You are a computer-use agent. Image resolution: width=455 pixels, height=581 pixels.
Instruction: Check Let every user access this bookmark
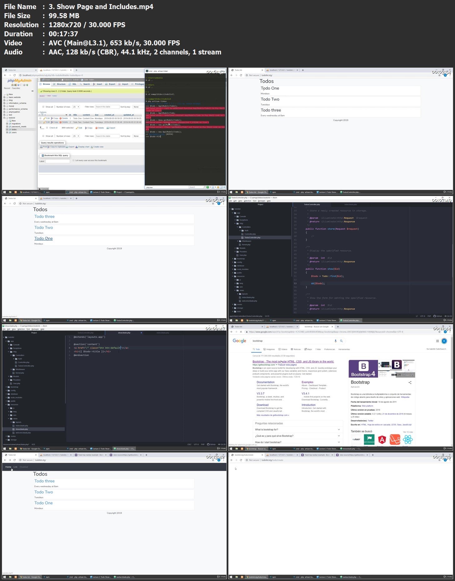[x=73, y=160]
